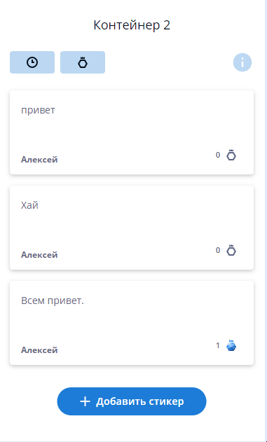
Task: Click author Алексей on 'Всем привет.' sticker
Action: coord(39,350)
